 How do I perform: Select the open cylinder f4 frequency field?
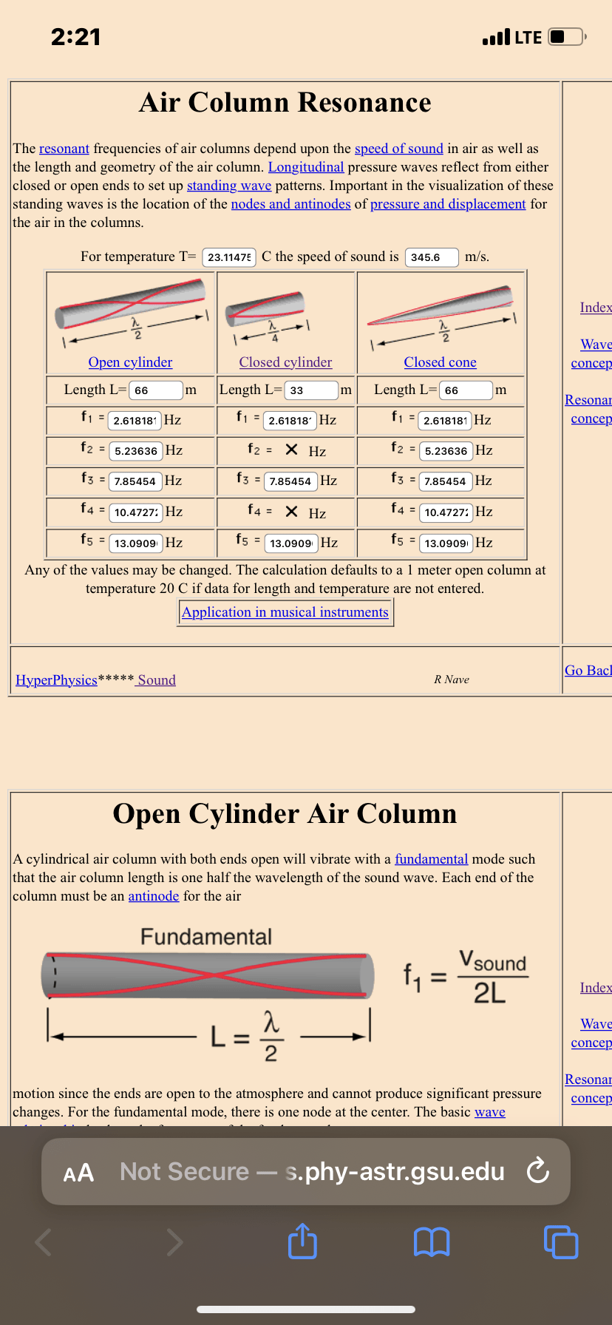click(136, 512)
